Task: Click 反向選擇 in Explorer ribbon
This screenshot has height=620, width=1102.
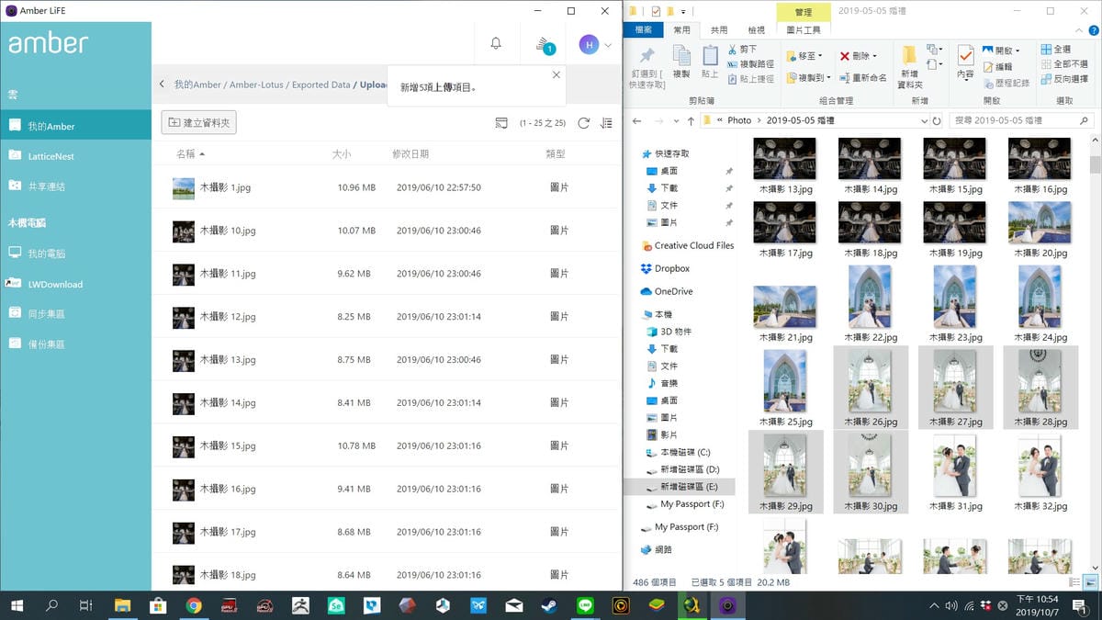Action: pos(1064,79)
